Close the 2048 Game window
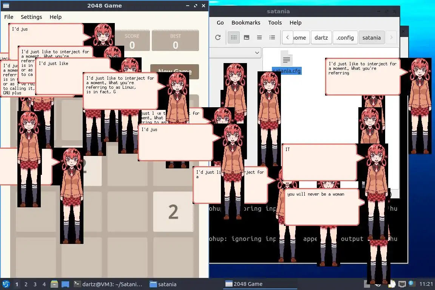 tap(204, 6)
